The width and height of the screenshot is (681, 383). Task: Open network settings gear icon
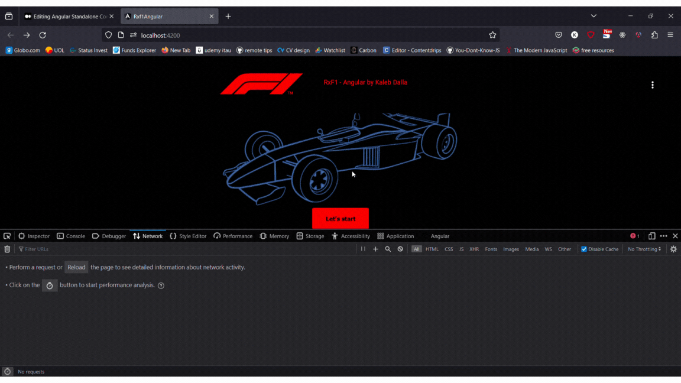(673, 249)
